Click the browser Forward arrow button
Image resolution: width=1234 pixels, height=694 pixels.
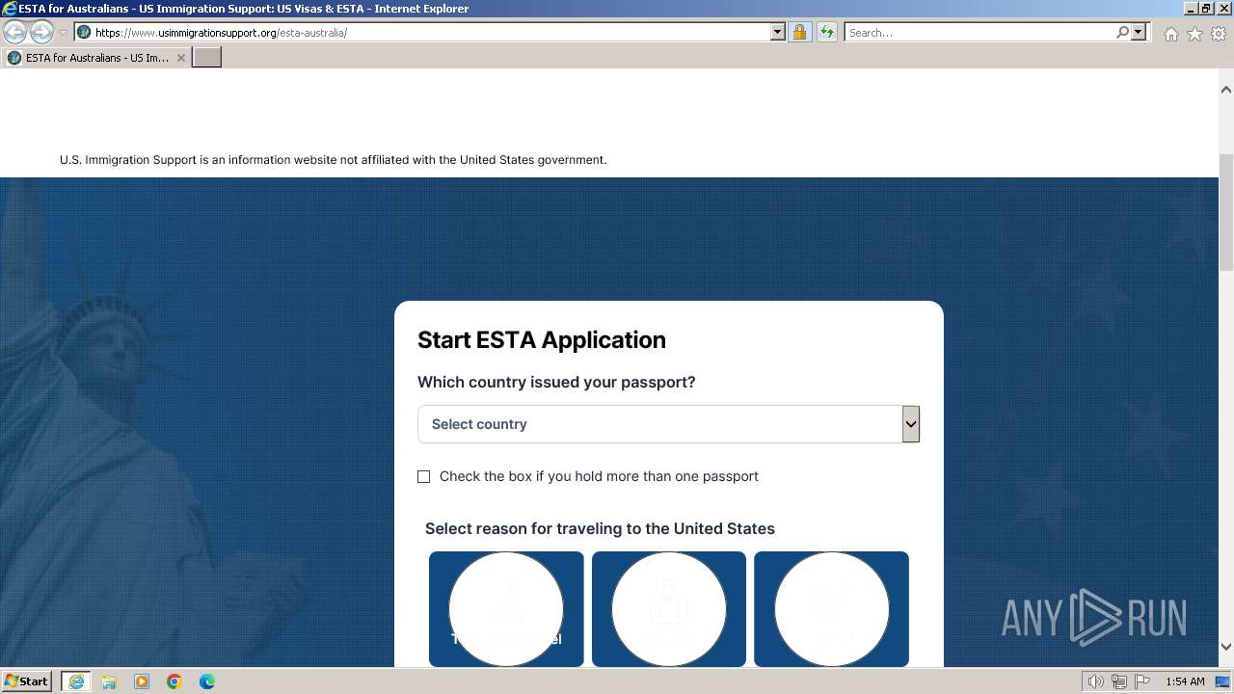(x=41, y=32)
